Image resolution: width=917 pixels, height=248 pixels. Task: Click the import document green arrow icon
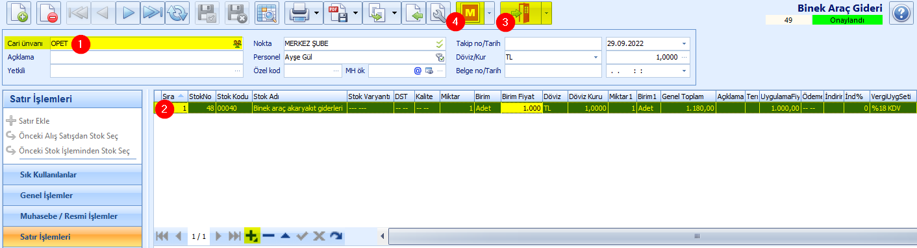click(414, 12)
